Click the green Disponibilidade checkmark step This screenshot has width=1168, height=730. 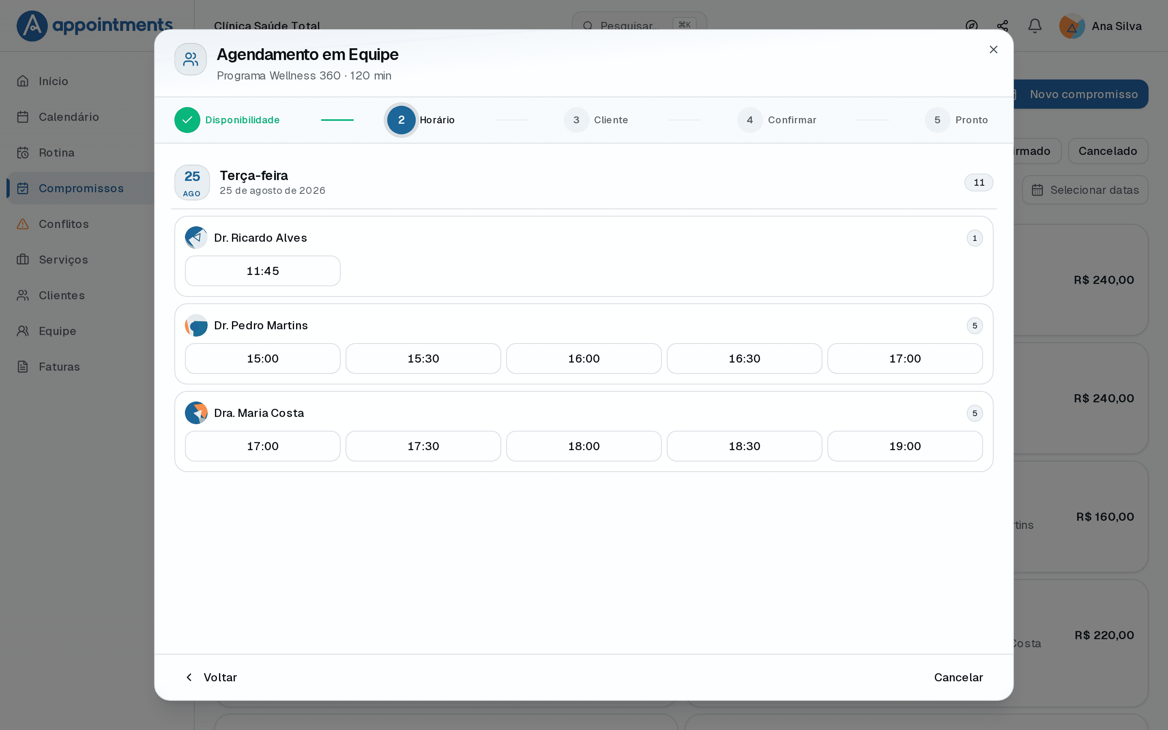(x=187, y=120)
